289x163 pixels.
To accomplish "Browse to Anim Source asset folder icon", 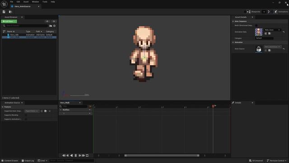I will (270, 50).
